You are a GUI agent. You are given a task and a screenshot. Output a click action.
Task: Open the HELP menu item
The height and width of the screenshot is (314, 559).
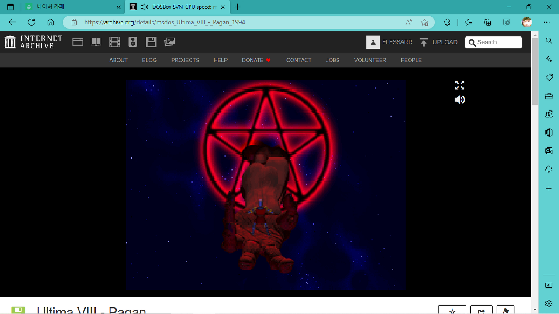[221, 60]
